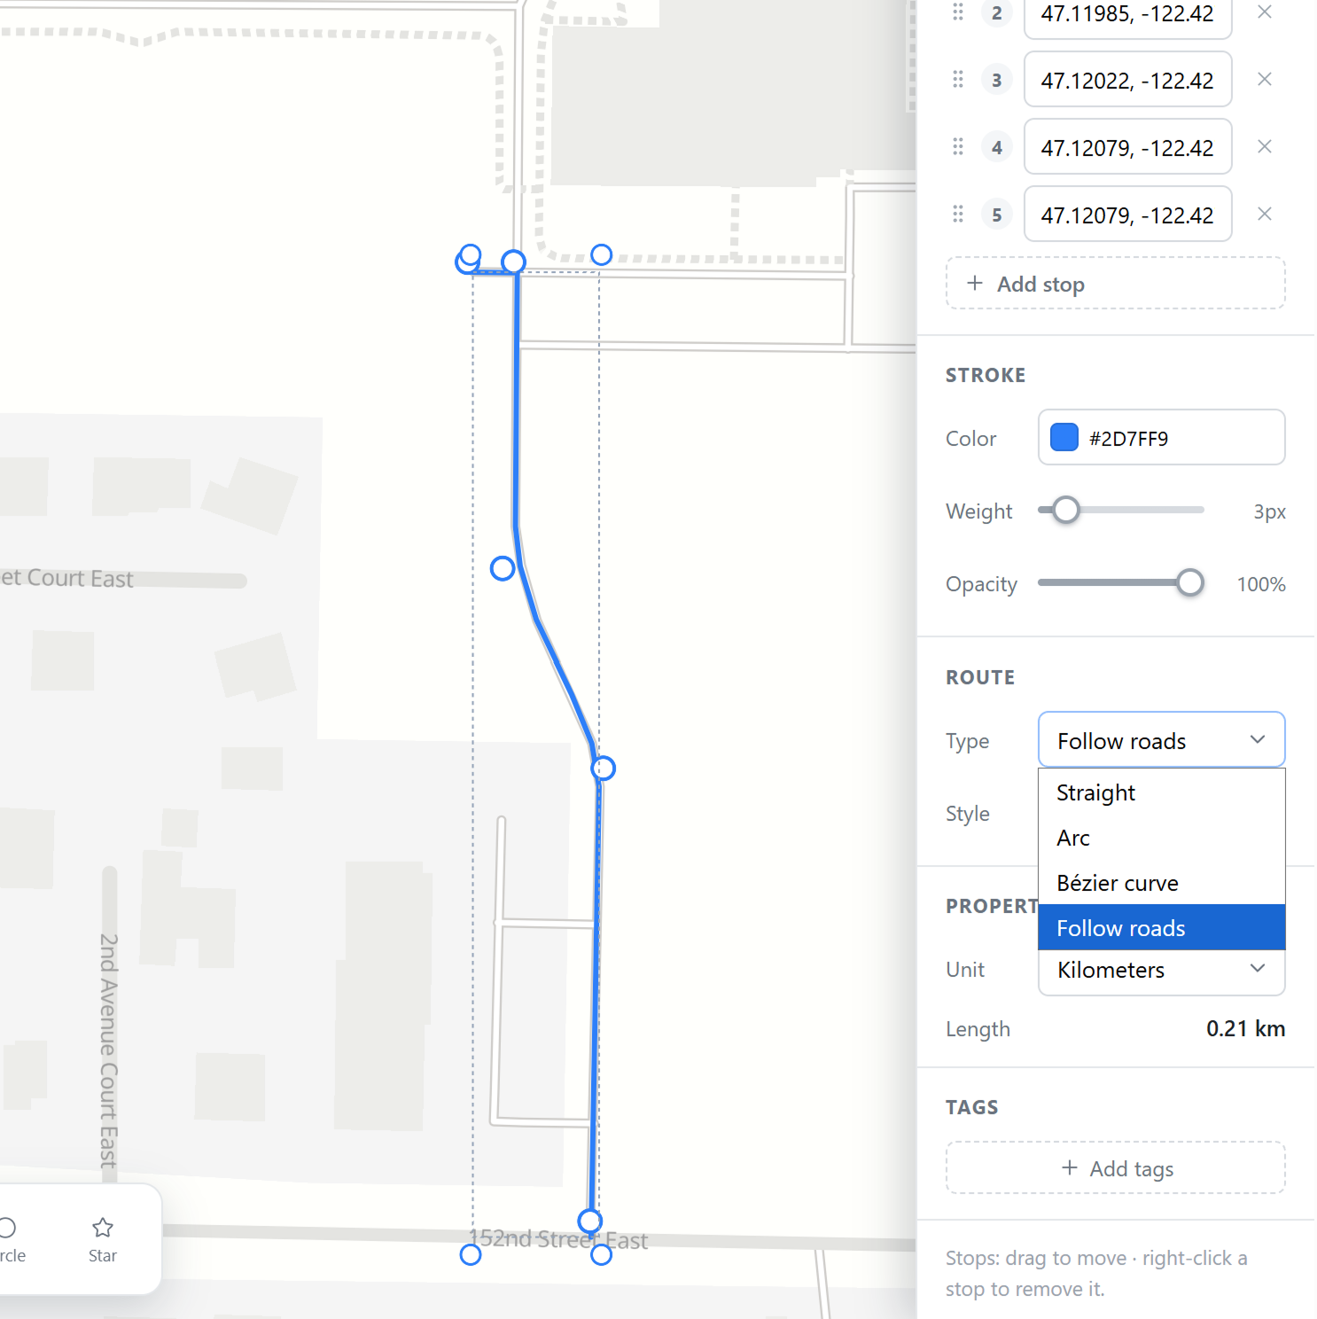Select Follow roads option in list
Screen dimensions: 1317x1319
[1162, 927]
